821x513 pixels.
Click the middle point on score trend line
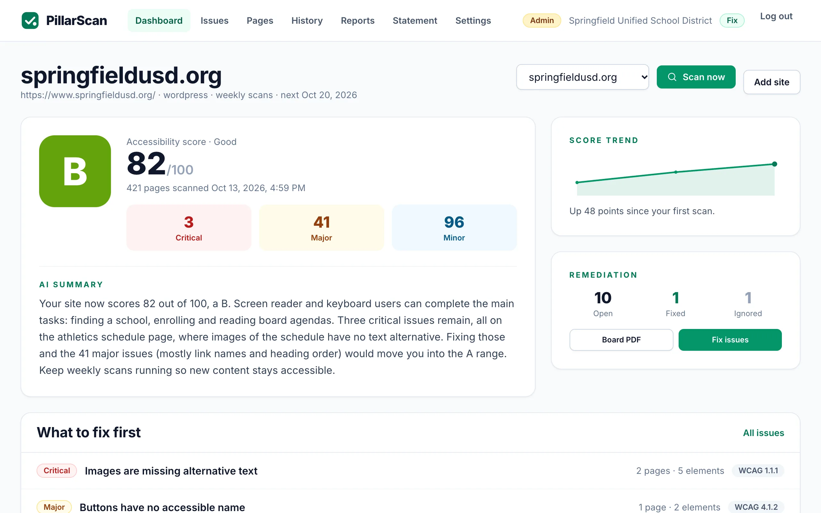[x=676, y=172]
